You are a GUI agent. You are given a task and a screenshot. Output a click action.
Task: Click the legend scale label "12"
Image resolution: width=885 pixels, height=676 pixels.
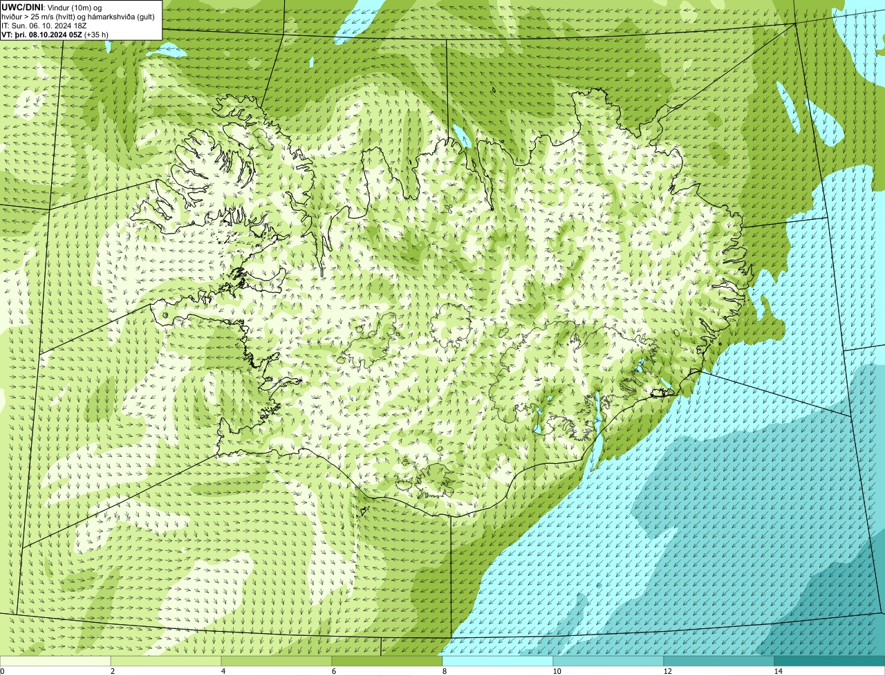pyautogui.click(x=667, y=671)
